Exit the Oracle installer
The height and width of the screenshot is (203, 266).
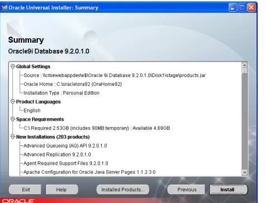point(25,190)
